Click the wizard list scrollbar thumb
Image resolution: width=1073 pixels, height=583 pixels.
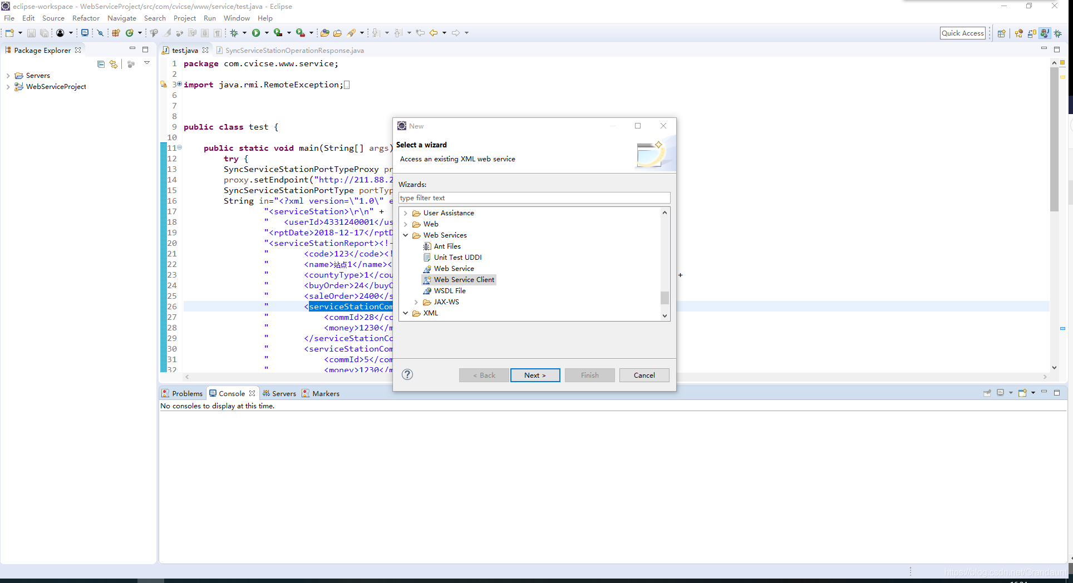(x=665, y=298)
